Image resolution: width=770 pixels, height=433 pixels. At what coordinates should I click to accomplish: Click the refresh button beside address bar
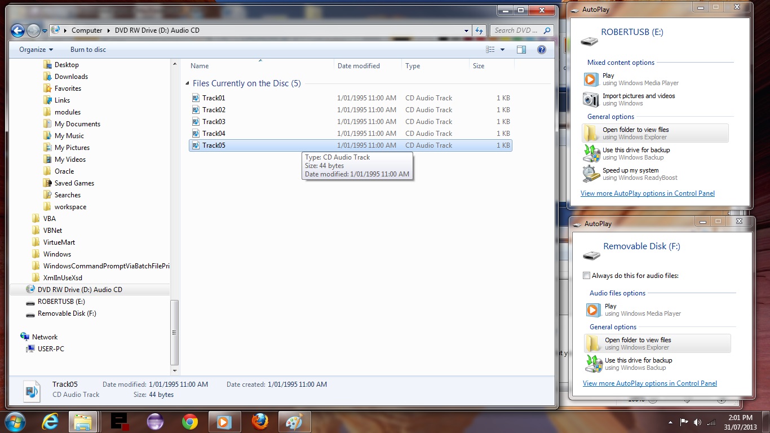[479, 30]
